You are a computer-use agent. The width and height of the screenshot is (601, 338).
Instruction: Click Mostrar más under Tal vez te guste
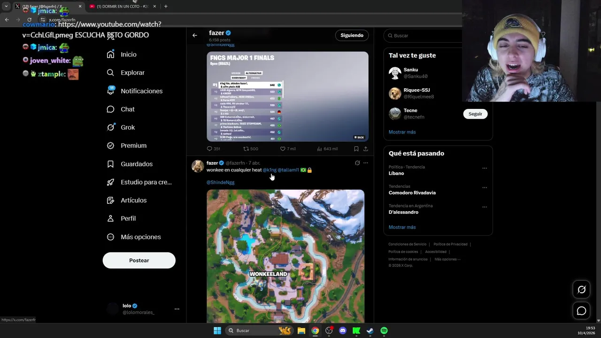point(402,132)
